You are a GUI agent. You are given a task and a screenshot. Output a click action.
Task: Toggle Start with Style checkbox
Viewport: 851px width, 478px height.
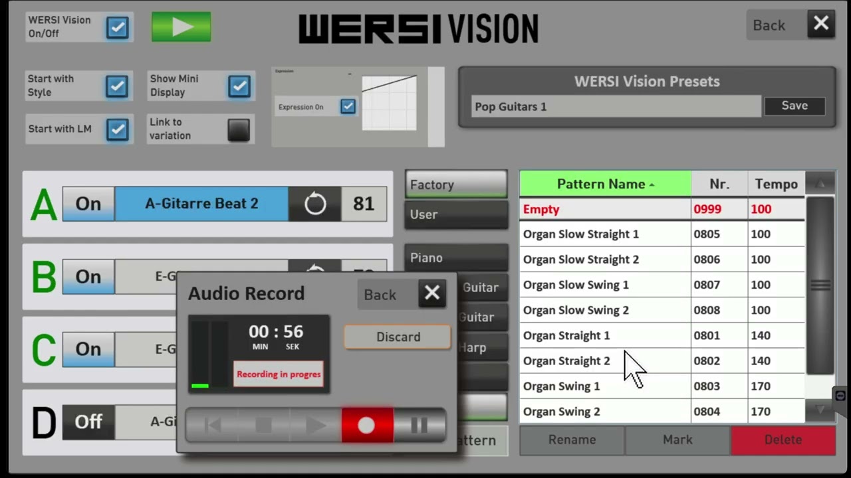(x=117, y=86)
